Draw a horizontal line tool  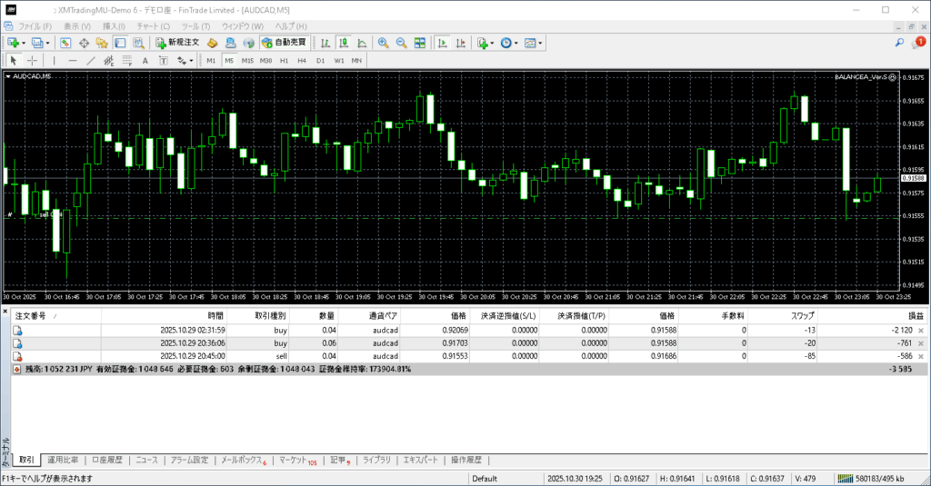click(x=73, y=61)
